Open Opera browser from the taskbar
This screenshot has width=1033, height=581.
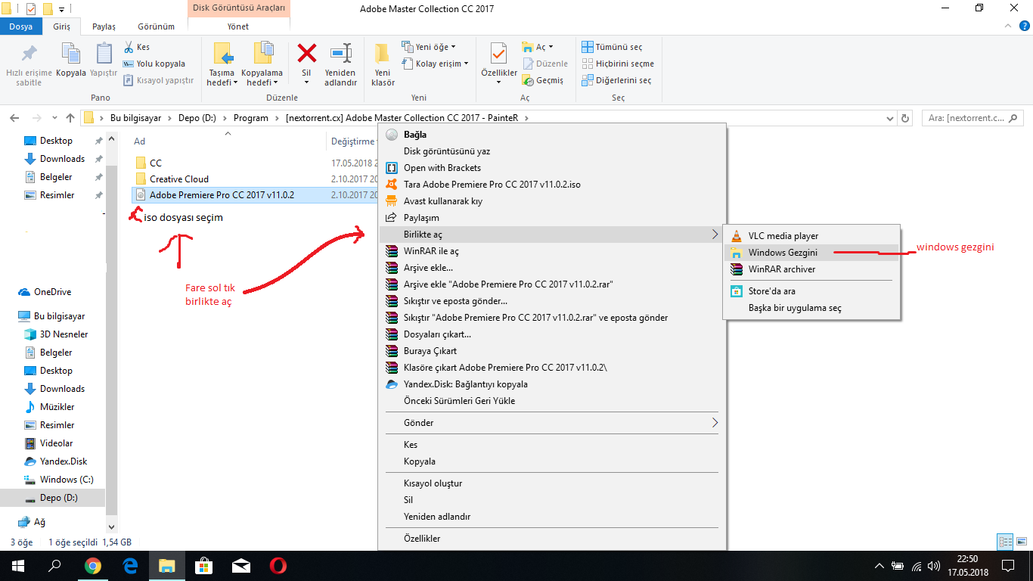(x=278, y=566)
